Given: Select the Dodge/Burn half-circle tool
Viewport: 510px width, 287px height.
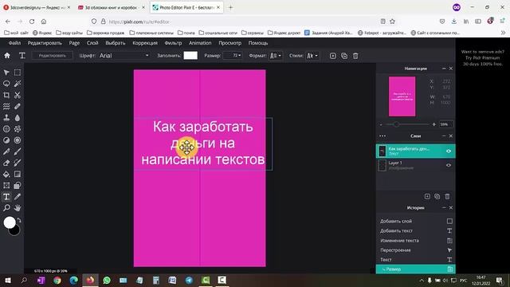Looking at the screenshot, I should (x=6, y=140).
